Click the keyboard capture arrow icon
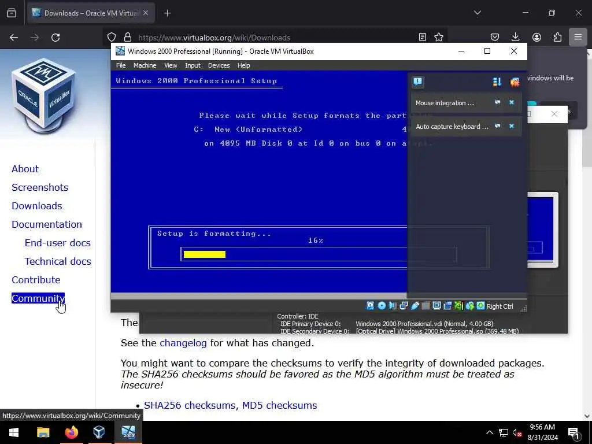This screenshot has height=444, width=592. click(480, 306)
